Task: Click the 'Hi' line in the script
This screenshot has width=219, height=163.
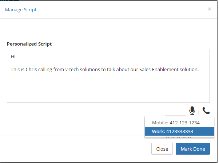Action: pyautogui.click(x=13, y=57)
